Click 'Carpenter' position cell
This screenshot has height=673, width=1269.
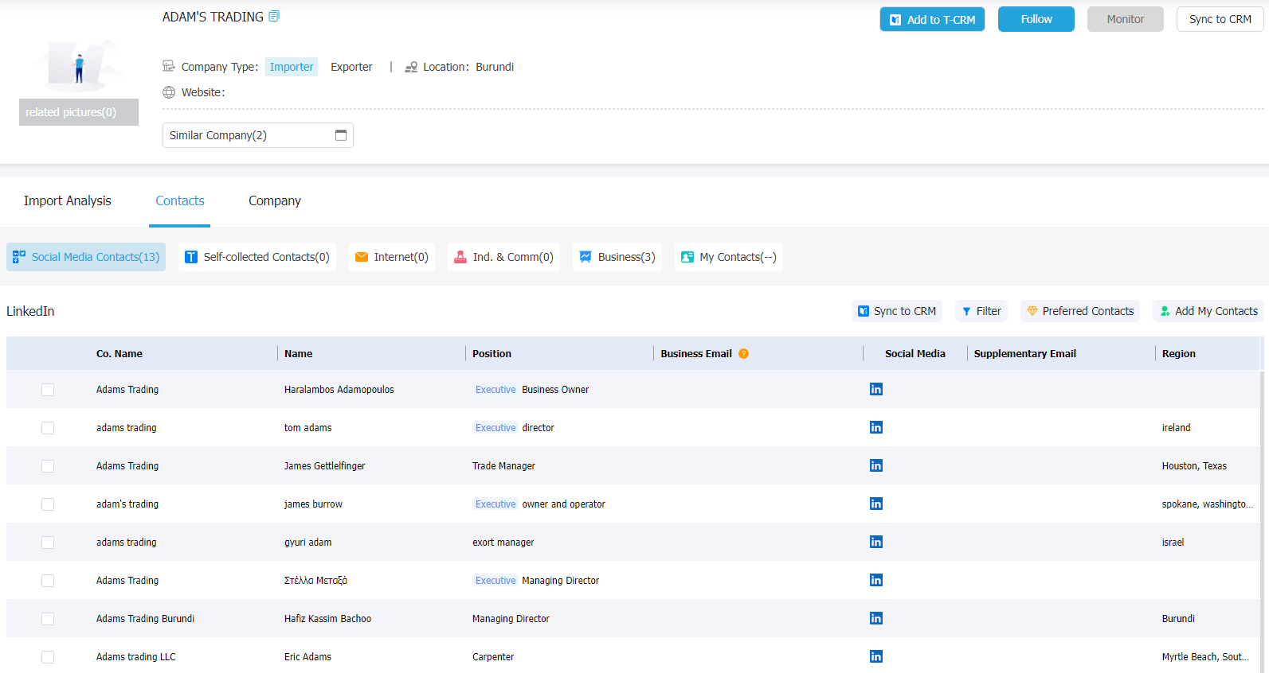tap(493, 657)
